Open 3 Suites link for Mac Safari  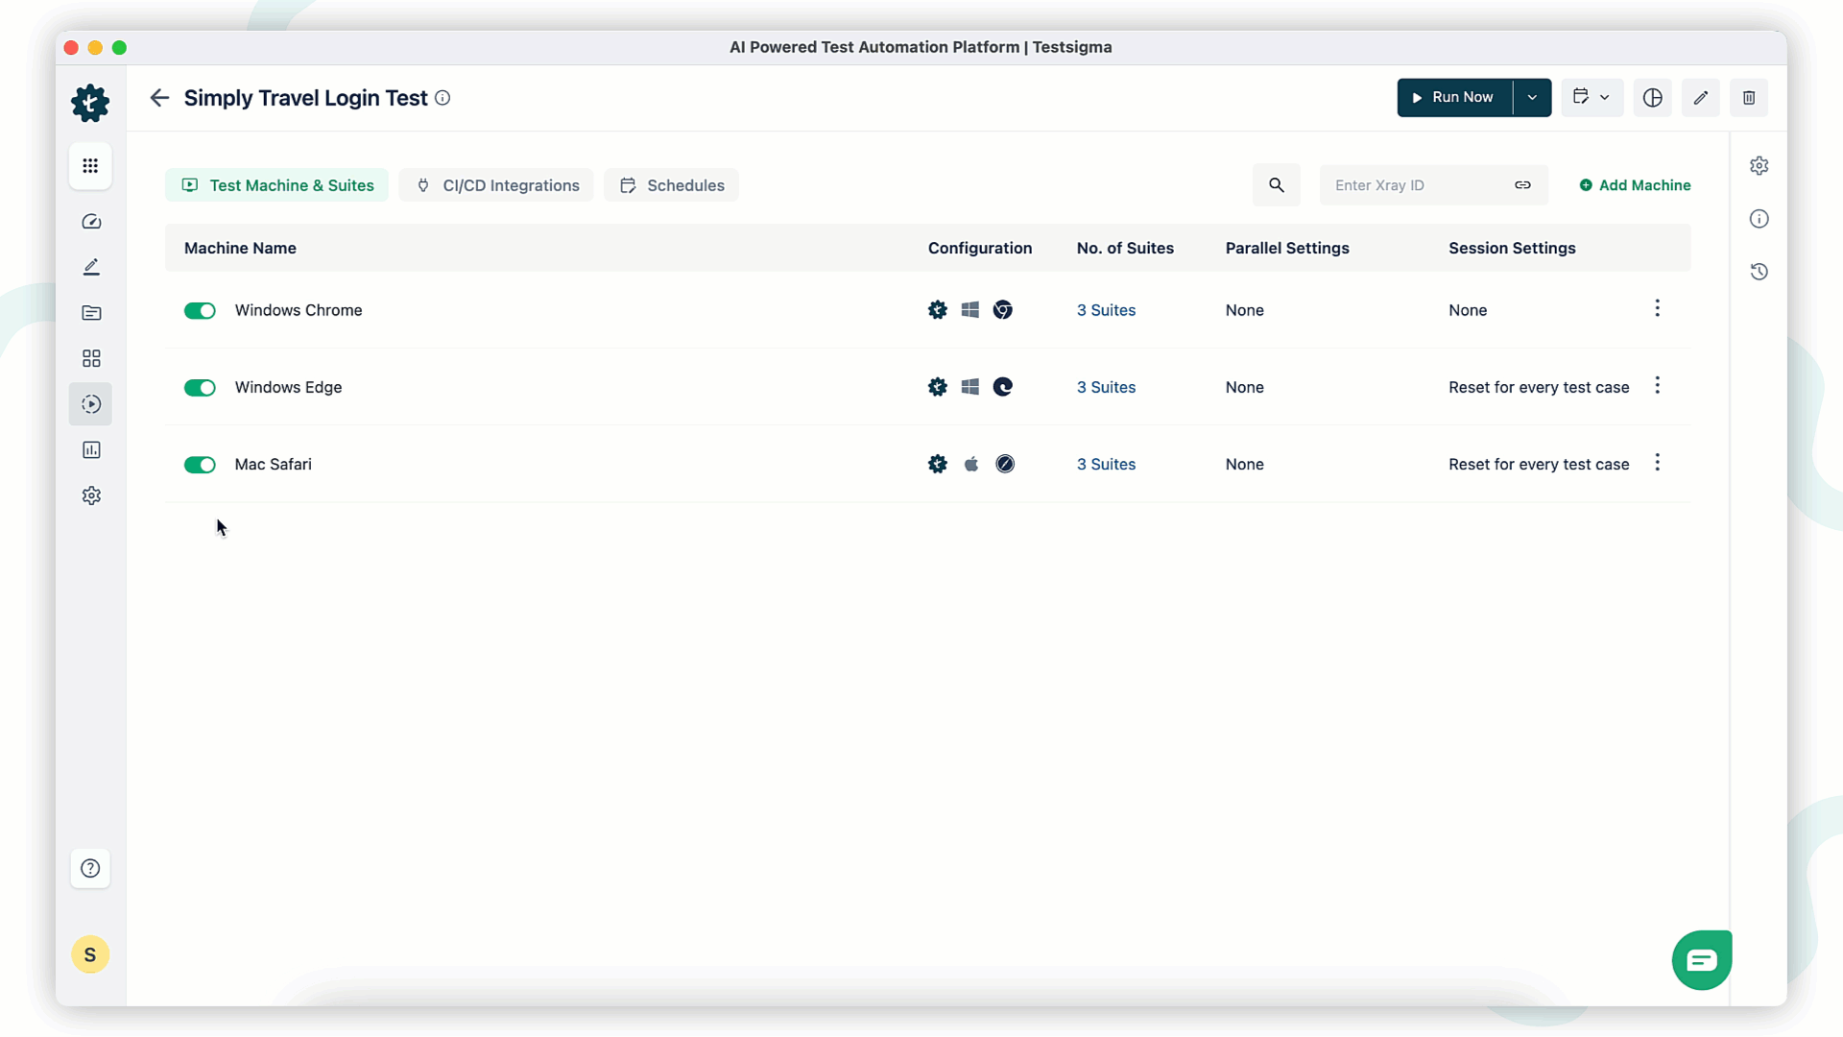[x=1106, y=464]
